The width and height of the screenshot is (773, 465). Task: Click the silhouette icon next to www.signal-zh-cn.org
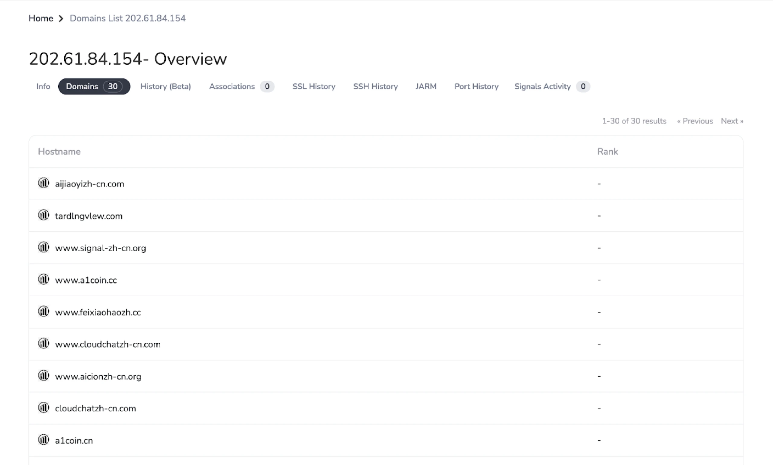click(43, 247)
